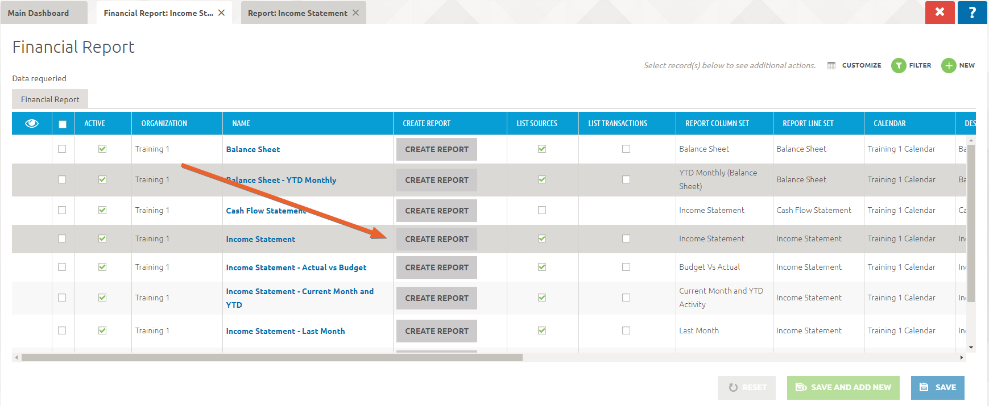
Task: Click the blue help question mark icon
Action: 972,12
